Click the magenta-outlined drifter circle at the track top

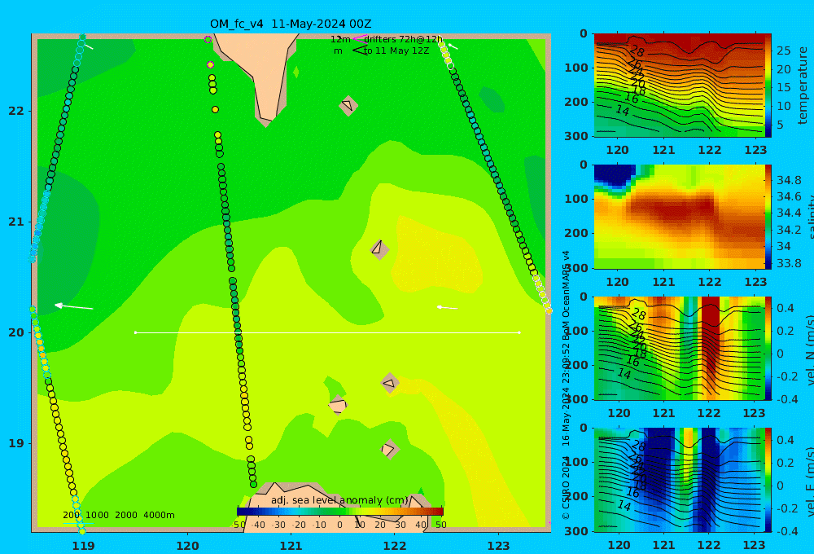(x=208, y=39)
